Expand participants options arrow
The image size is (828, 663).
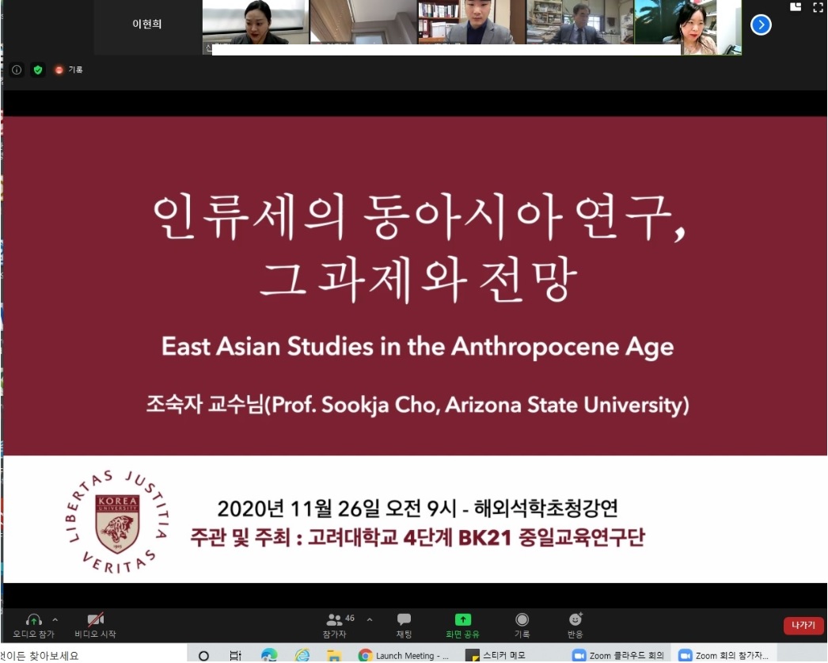click(x=369, y=619)
